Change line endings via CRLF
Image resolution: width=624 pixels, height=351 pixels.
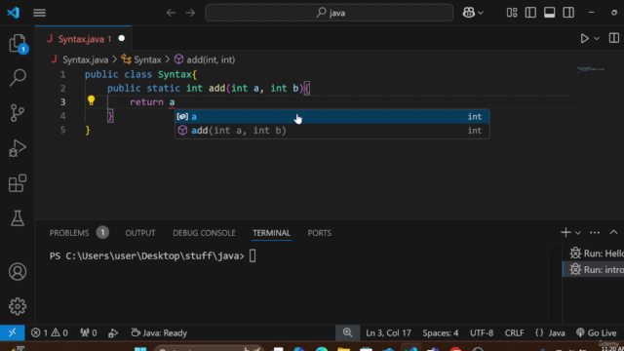[x=514, y=332]
